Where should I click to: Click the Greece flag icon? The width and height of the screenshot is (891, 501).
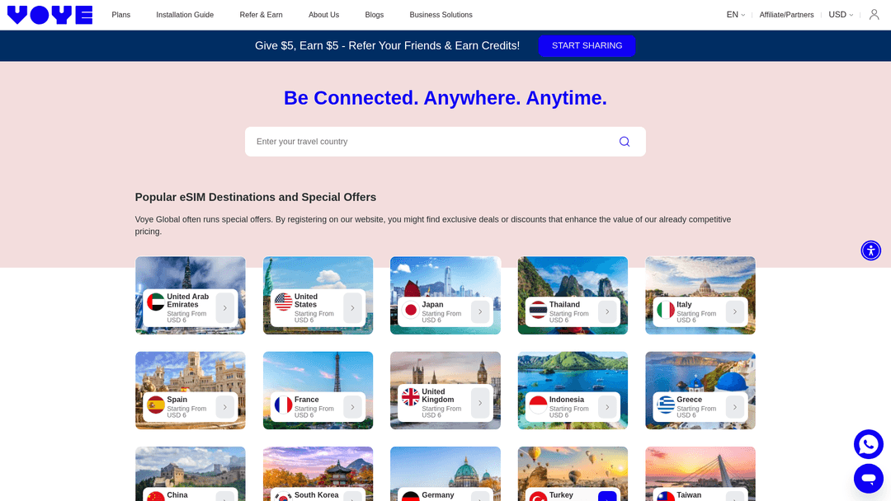pyautogui.click(x=665, y=406)
